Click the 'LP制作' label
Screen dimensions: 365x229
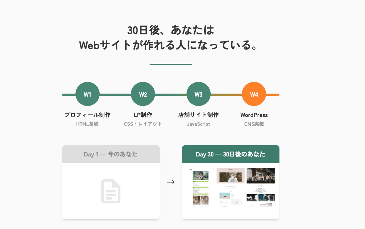click(143, 115)
